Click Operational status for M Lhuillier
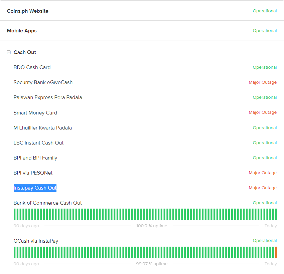The height and width of the screenshot is (274, 284). 265,128
